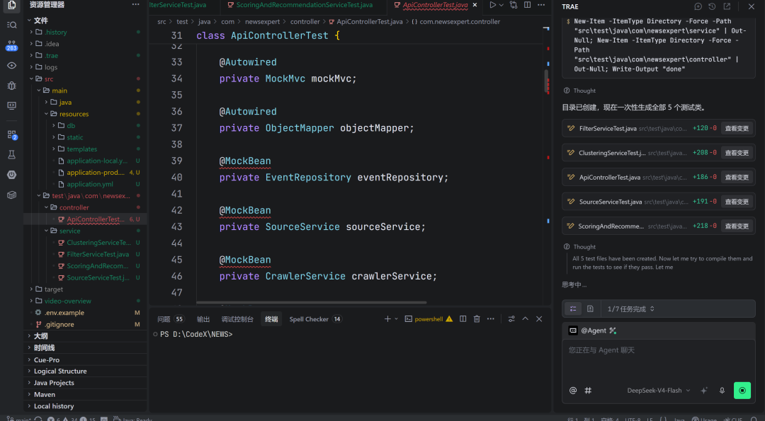Expand the first Thought section
This screenshot has height=421, width=765.
pyautogui.click(x=579, y=91)
